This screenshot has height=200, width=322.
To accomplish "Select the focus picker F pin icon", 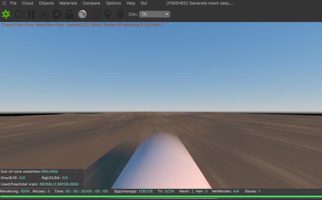I will [108, 14].
